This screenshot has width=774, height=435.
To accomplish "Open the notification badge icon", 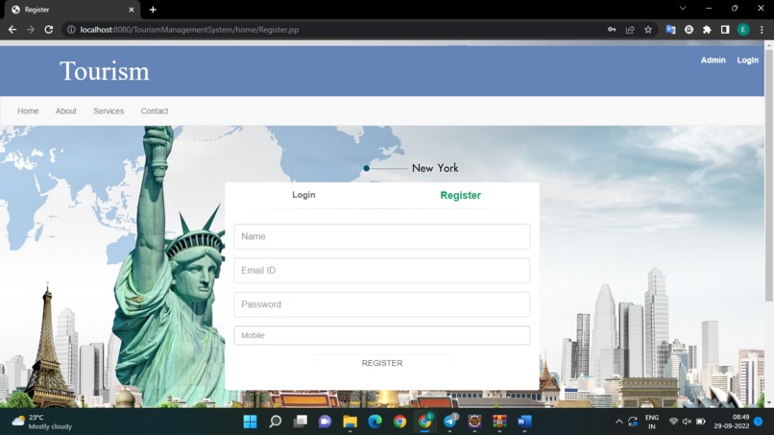I will pos(759,422).
